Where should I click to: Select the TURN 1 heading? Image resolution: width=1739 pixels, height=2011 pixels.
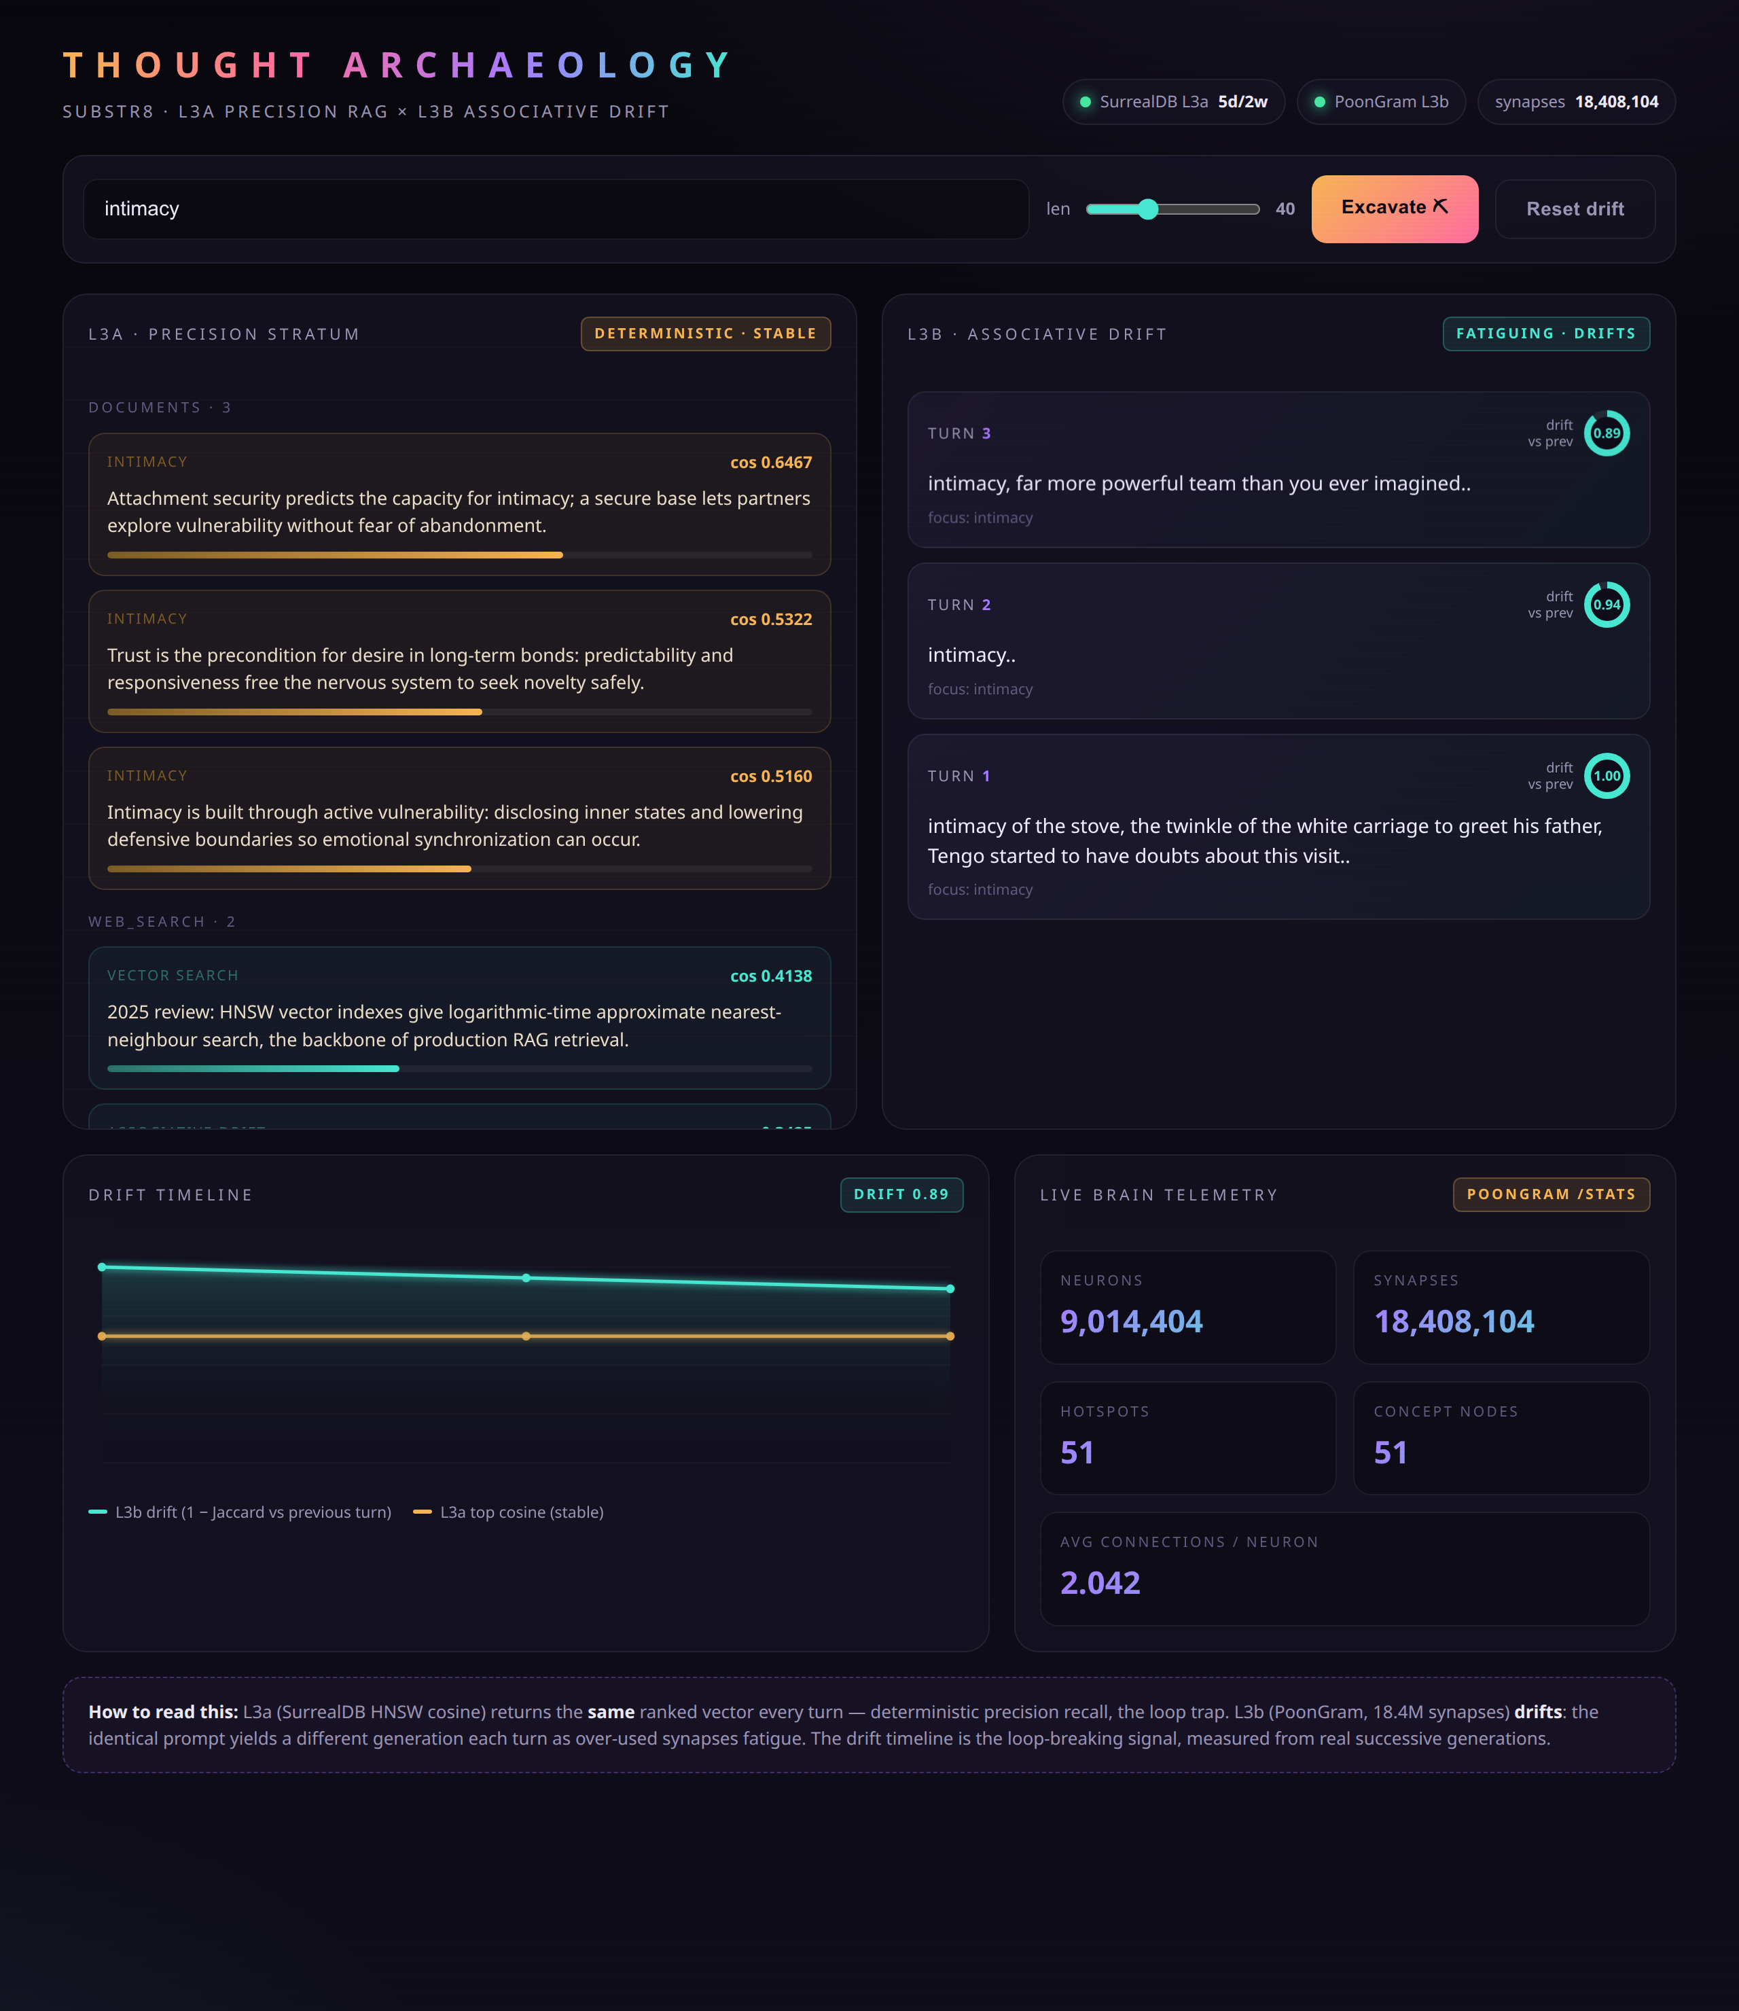click(x=958, y=777)
